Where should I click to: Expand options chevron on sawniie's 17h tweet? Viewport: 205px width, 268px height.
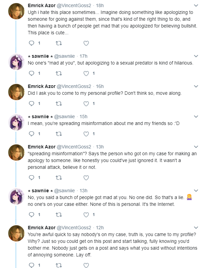coord(196,56)
